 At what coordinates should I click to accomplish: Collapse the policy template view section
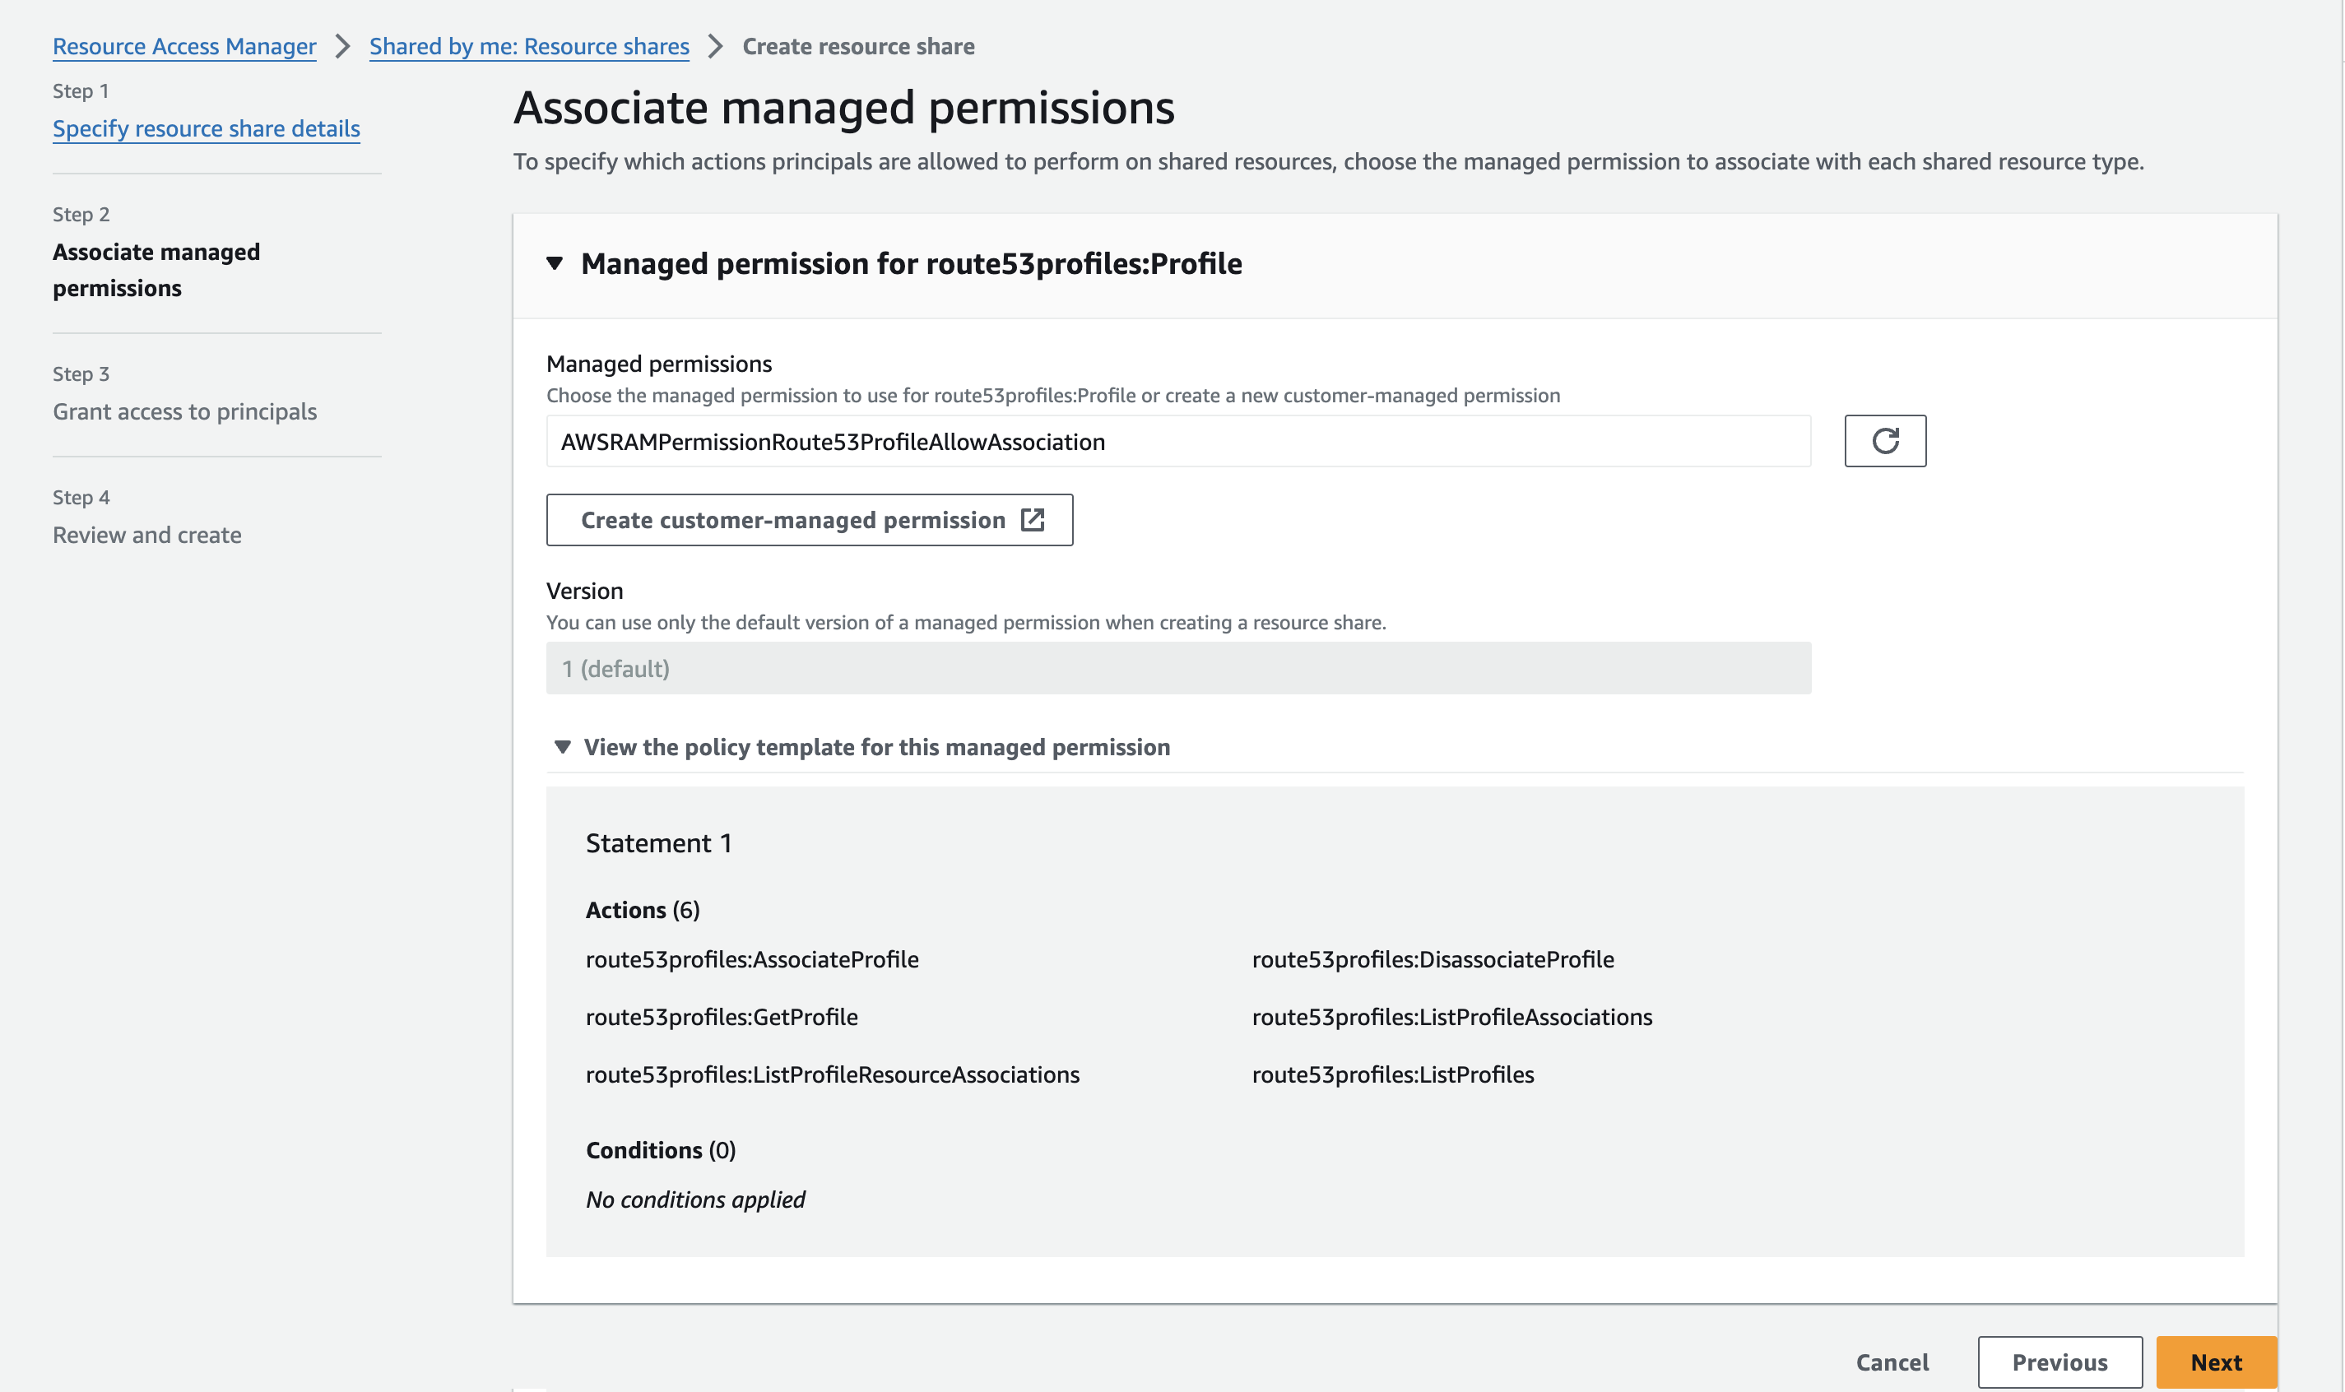(x=563, y=748)
